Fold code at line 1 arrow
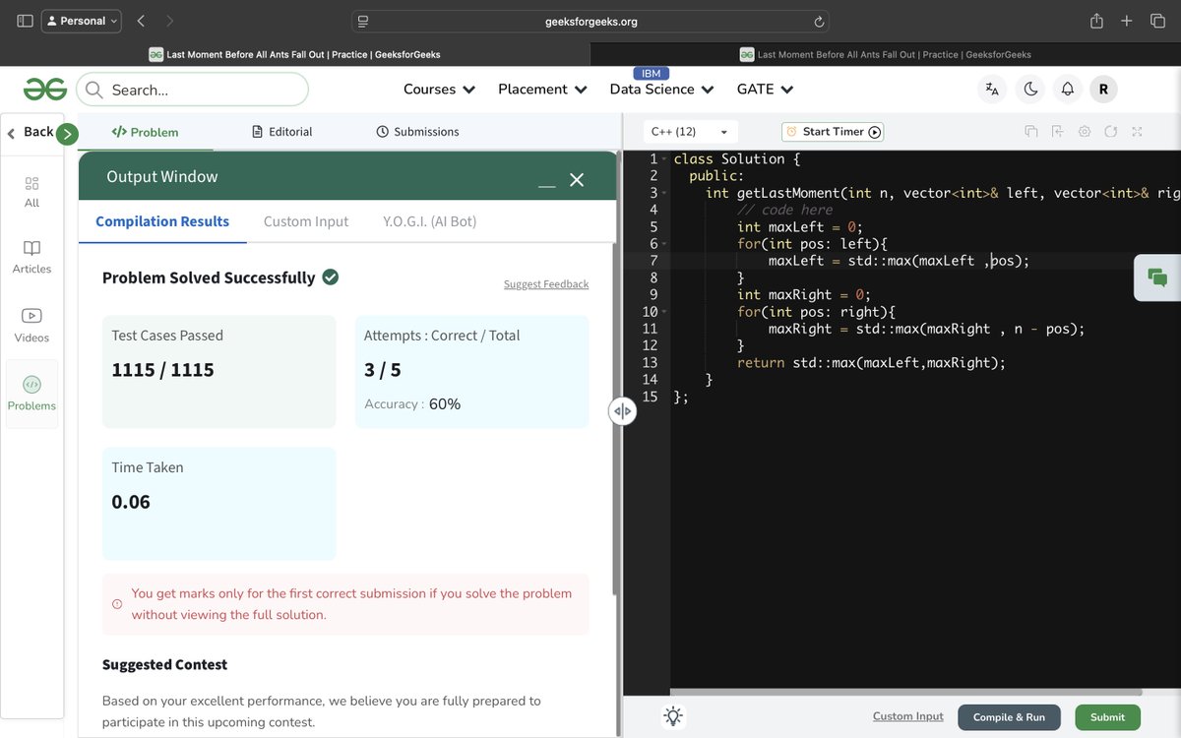This screenshot has width=1181, height=738. pyautogui.click(x=664, y=159)
